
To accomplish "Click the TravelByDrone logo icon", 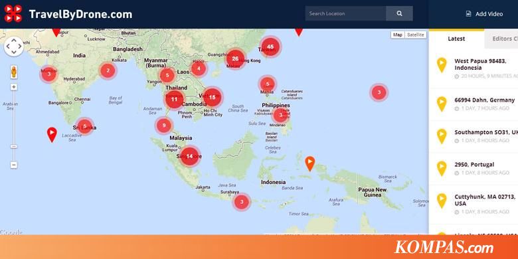I will point(13,13).
